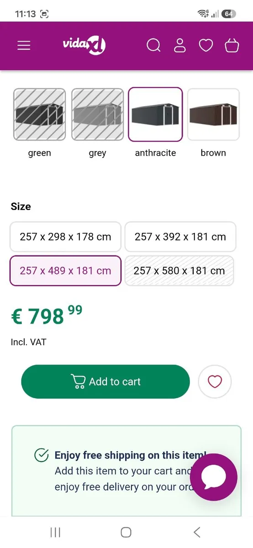This screenshot has width=253, height=548.
Task: Tap the vidaXL logo
Action: 84,45
